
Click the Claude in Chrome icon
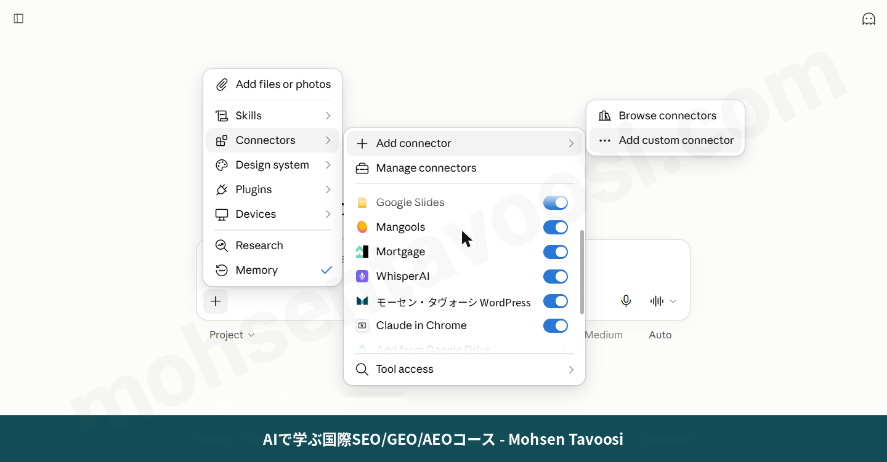click(362, 325)
